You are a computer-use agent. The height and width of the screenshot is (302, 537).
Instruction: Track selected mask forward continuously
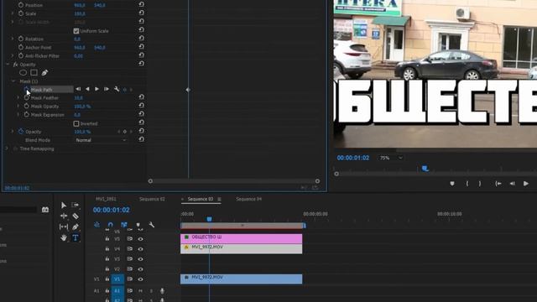click(97, 89)
